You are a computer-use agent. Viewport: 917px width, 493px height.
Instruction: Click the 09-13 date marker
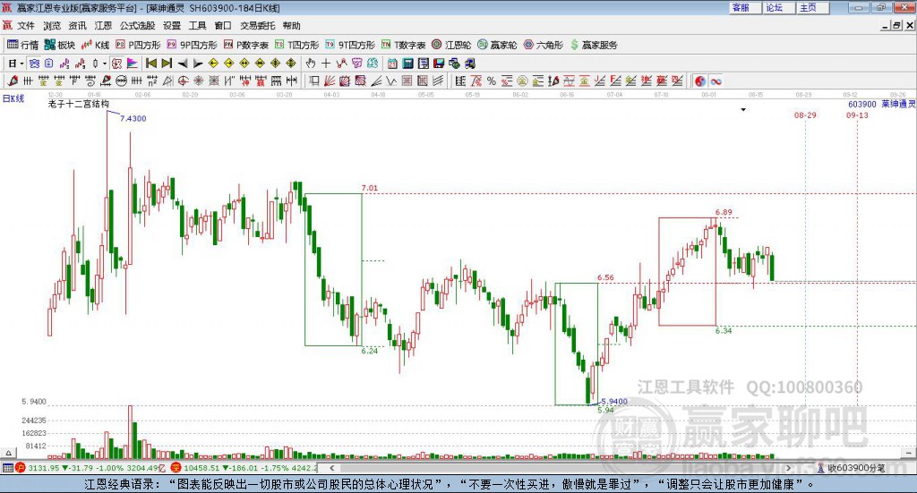(x=857, y=115)
